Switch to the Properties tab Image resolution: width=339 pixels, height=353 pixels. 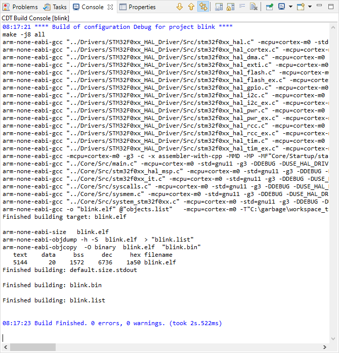click(x=138, y=7)
